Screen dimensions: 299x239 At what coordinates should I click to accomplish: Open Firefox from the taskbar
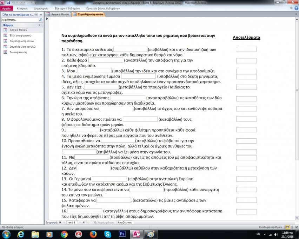point(93,234)
